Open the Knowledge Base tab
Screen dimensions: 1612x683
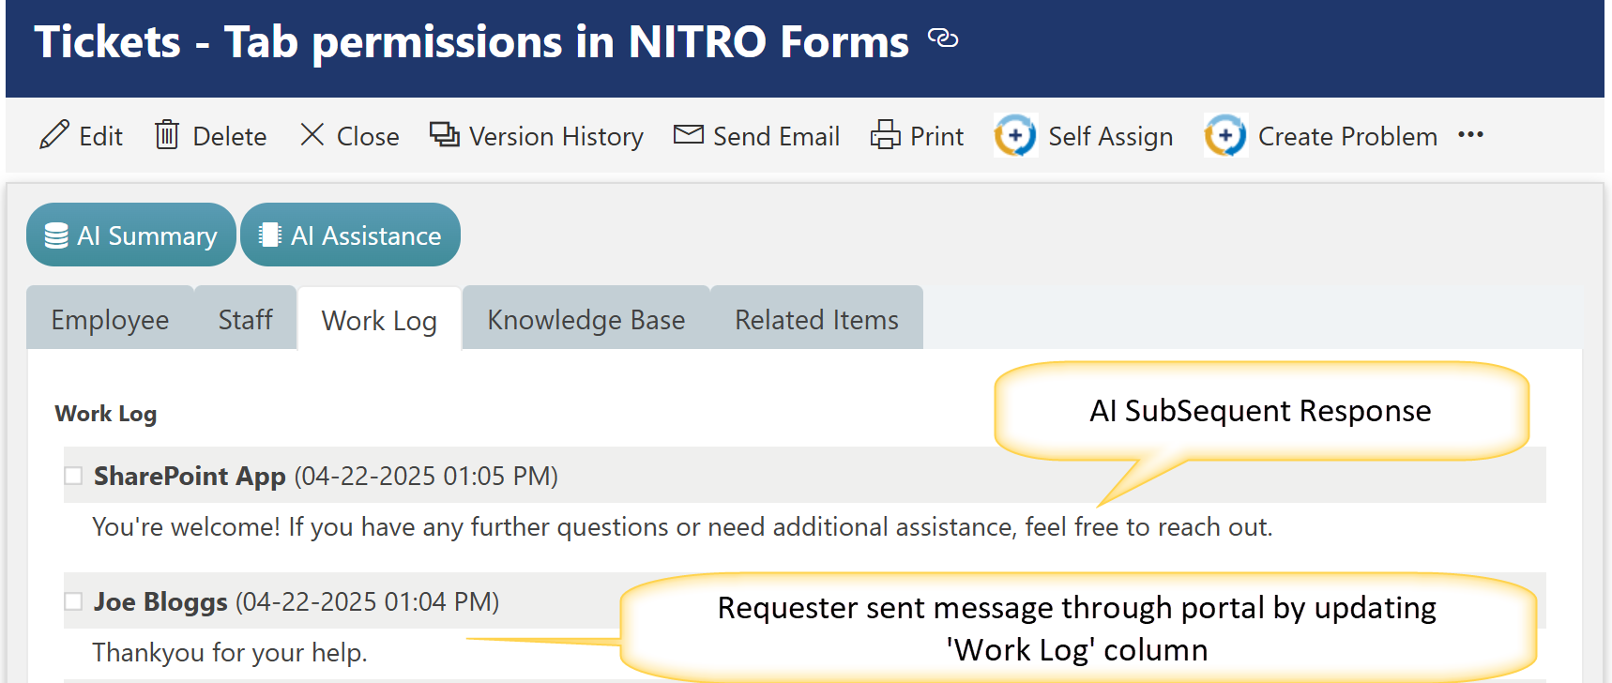[585, 320]
